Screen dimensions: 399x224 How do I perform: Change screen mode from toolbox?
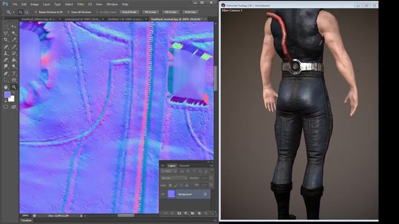pyautogui.click(x=14, y=106)
